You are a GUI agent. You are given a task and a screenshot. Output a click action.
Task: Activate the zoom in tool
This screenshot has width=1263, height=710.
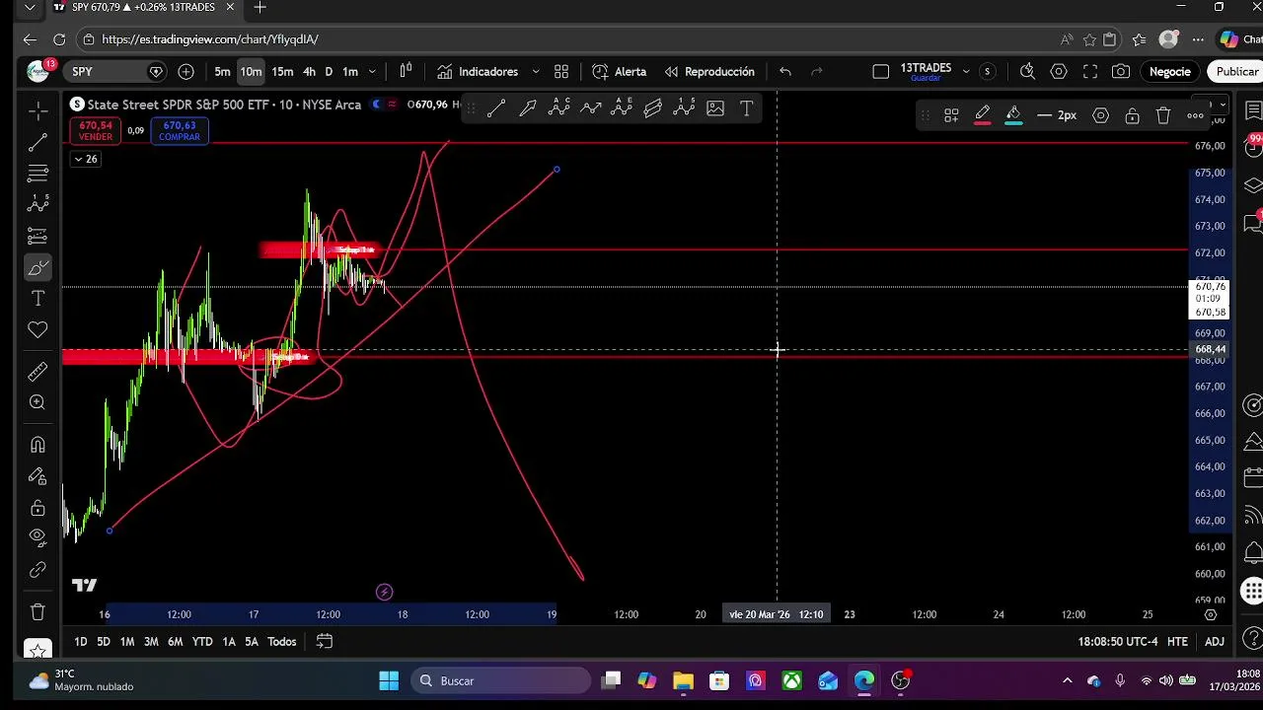[x=37, y=402]
